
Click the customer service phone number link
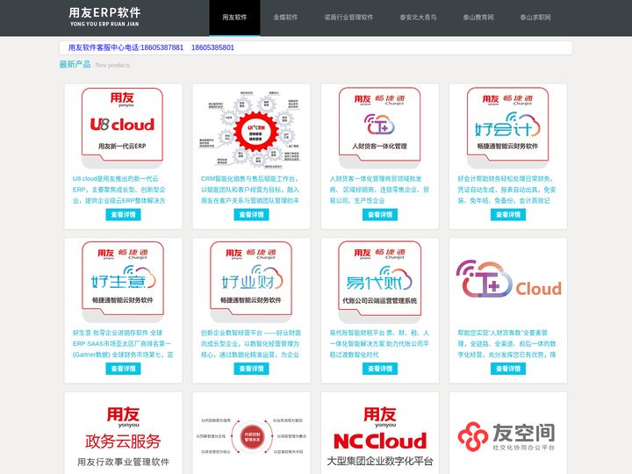pos(151,47)
